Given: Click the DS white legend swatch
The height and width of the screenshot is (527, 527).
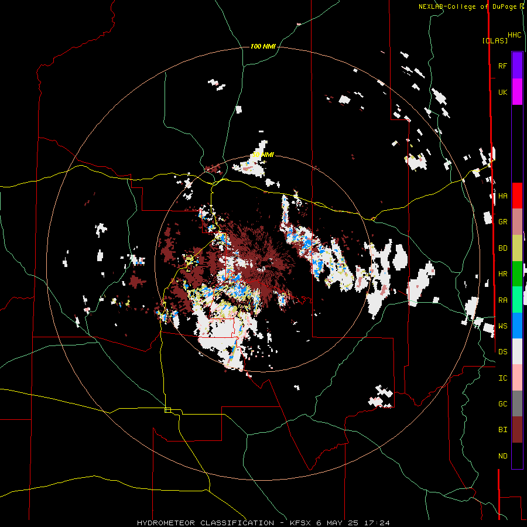Looking at the screenshot, I should [x=517, y=351].
